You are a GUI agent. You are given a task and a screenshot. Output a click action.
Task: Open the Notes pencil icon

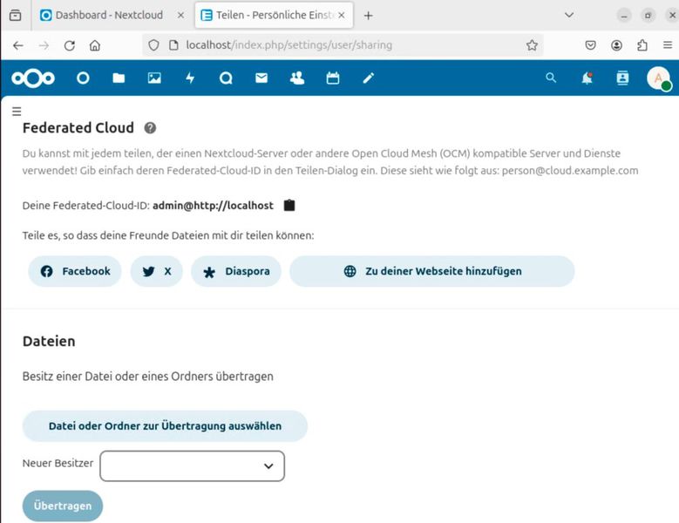tap(368, 78)
